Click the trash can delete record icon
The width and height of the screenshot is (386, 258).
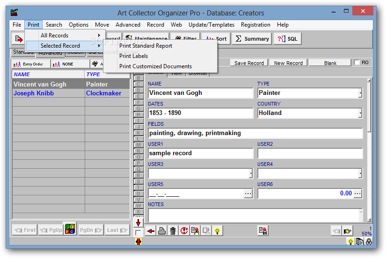click(173, 231)
